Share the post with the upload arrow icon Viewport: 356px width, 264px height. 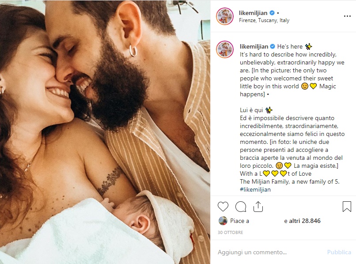[x=258, y=207]
